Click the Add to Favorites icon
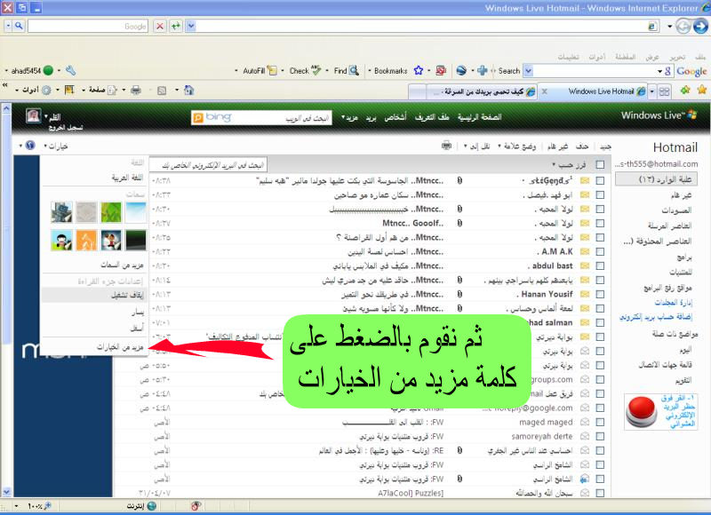This screenshot has height=515, width=711. (685, 91)
